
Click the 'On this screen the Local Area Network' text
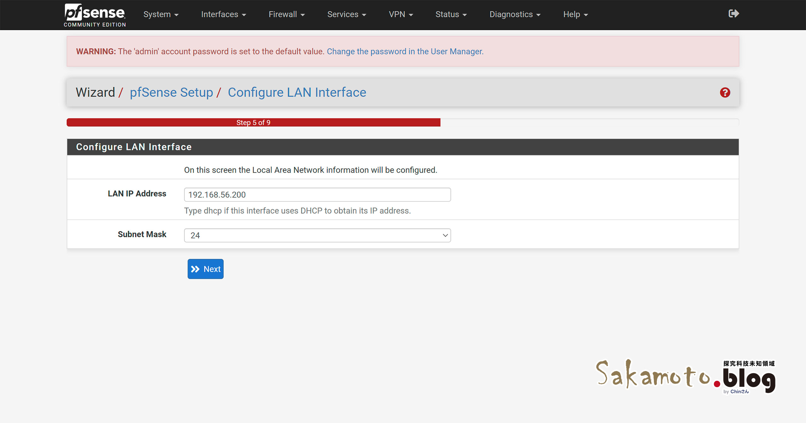311,170
